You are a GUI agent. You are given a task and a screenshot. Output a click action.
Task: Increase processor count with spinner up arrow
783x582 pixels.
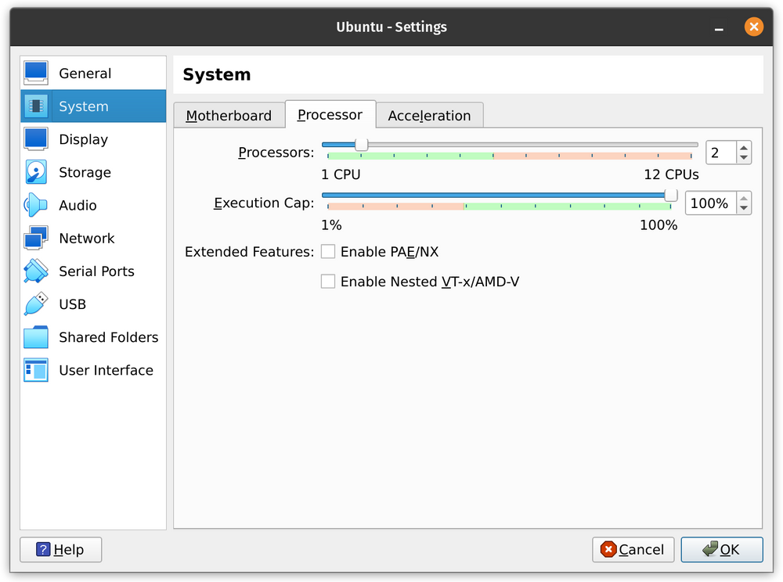[x=745, y=147]
